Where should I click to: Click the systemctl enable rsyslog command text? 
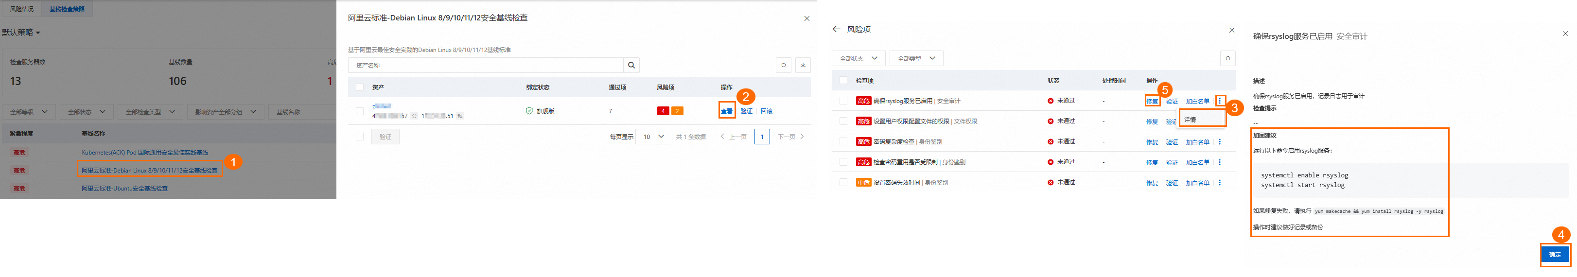1304,175
